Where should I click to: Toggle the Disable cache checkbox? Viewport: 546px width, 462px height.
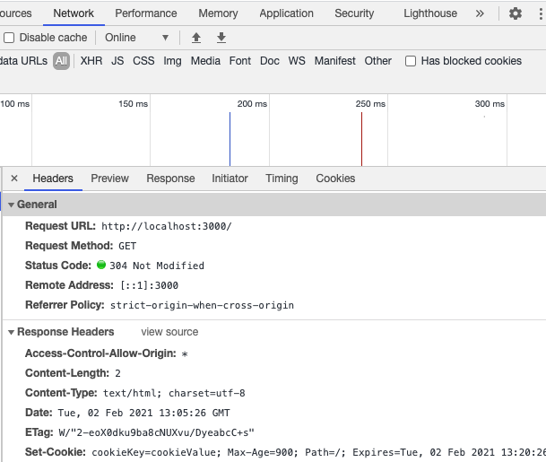(9, 38)
